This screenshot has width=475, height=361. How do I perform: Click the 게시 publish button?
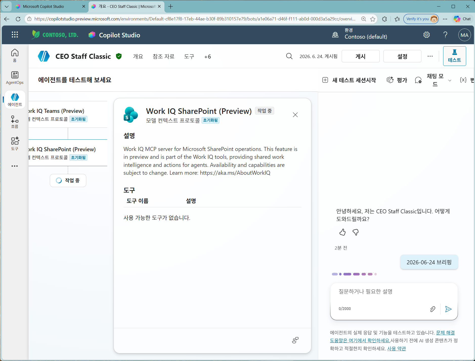(x=360, y=56)
